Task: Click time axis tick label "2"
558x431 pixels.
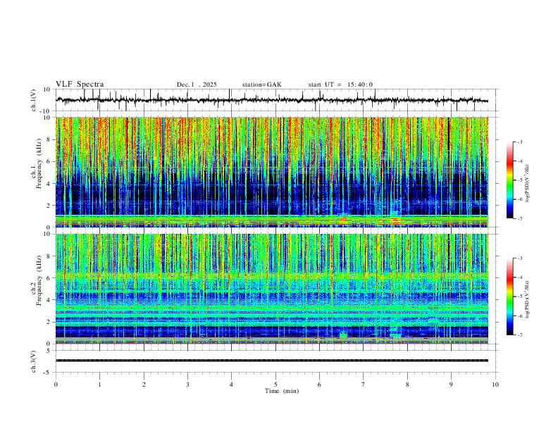Action: point(144,385)
